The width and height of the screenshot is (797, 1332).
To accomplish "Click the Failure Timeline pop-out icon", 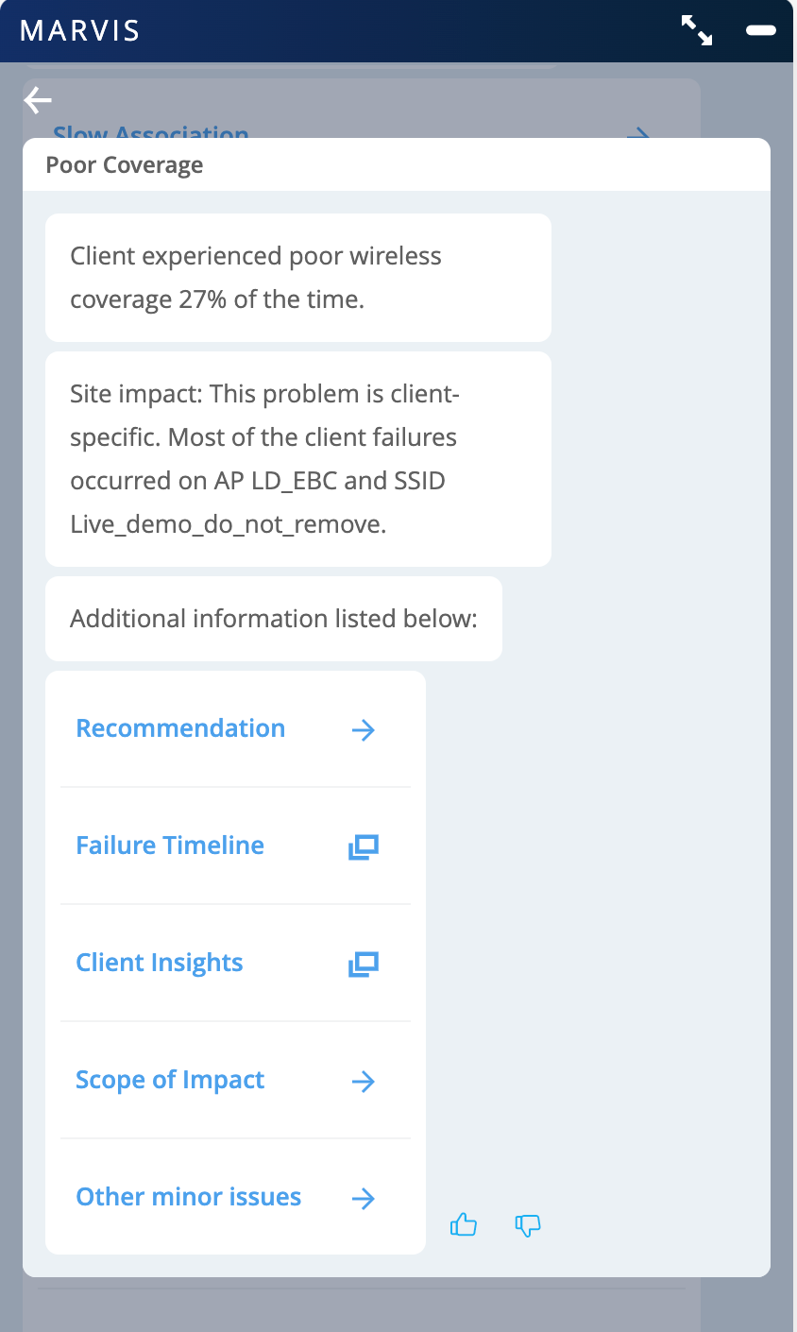I will (364, 846).
